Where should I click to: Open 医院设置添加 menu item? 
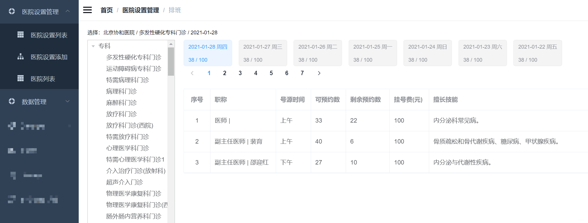(x=39, y=57)
